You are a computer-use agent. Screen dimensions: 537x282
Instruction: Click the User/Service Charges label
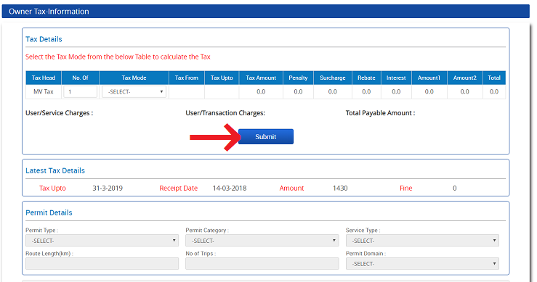[x=60, y=113]
